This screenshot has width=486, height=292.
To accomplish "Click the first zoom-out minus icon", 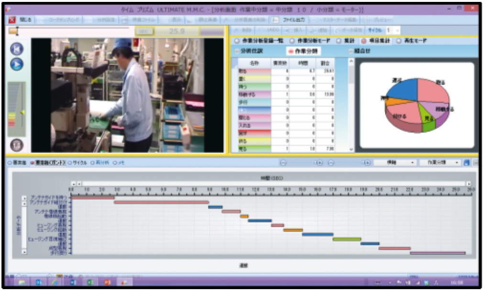I will (283, 163).
